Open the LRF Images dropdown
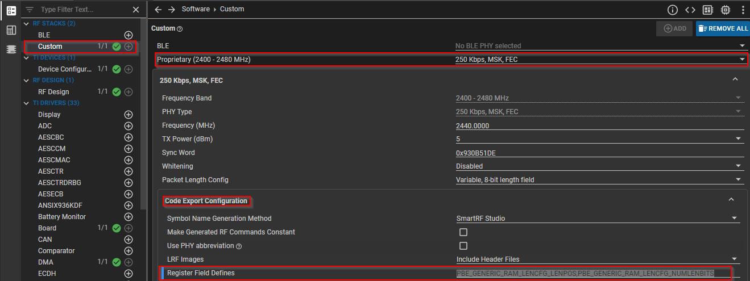The height and width of the screenshot is (281, 750). click(x=598, y=259)
